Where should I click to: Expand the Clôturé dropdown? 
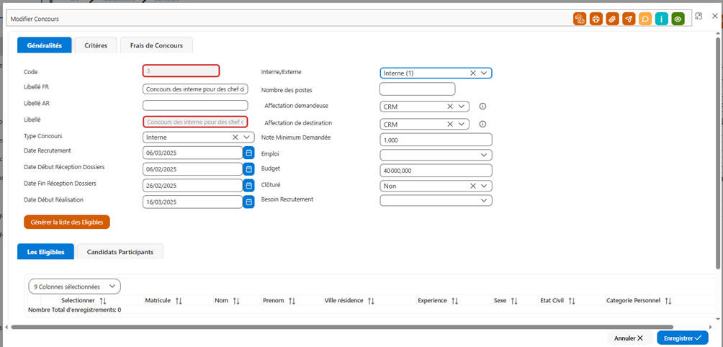(x=484, y=186)
